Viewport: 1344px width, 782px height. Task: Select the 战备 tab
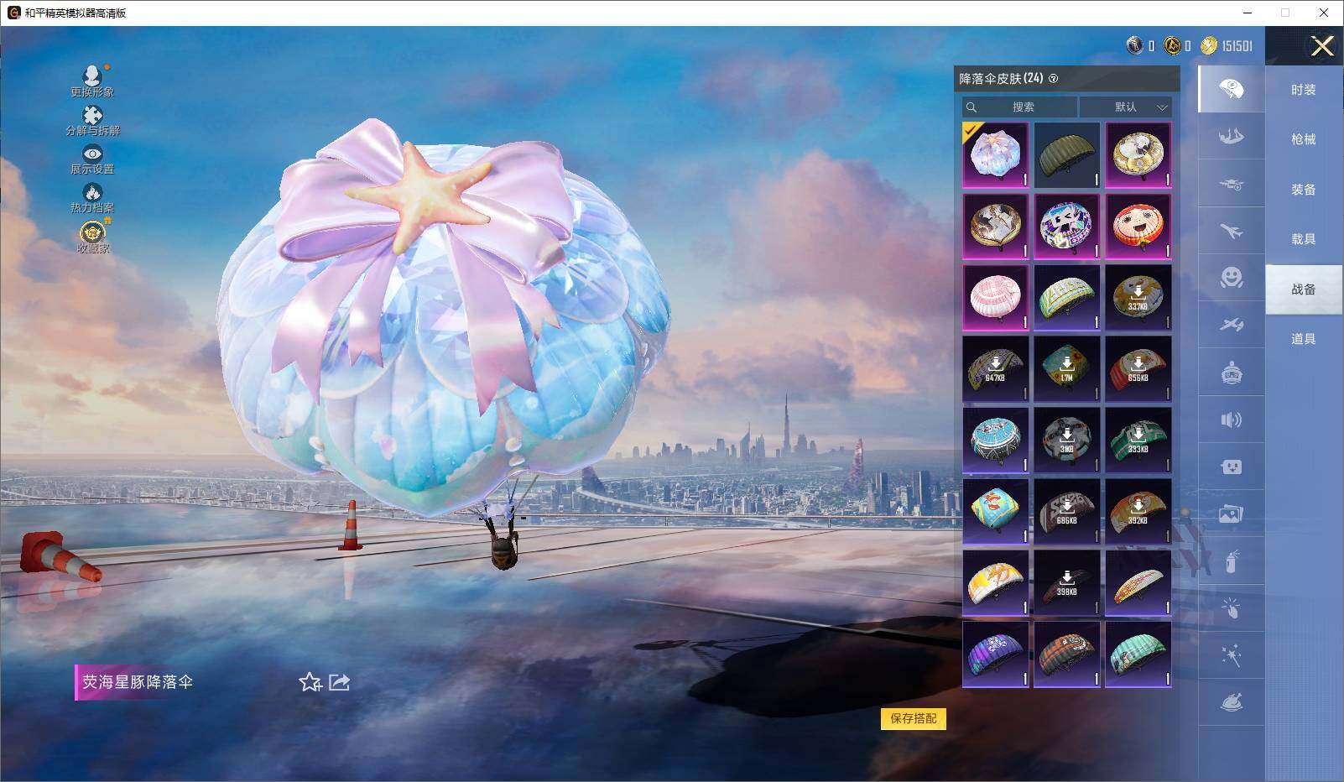click(x=1304, y=289)
